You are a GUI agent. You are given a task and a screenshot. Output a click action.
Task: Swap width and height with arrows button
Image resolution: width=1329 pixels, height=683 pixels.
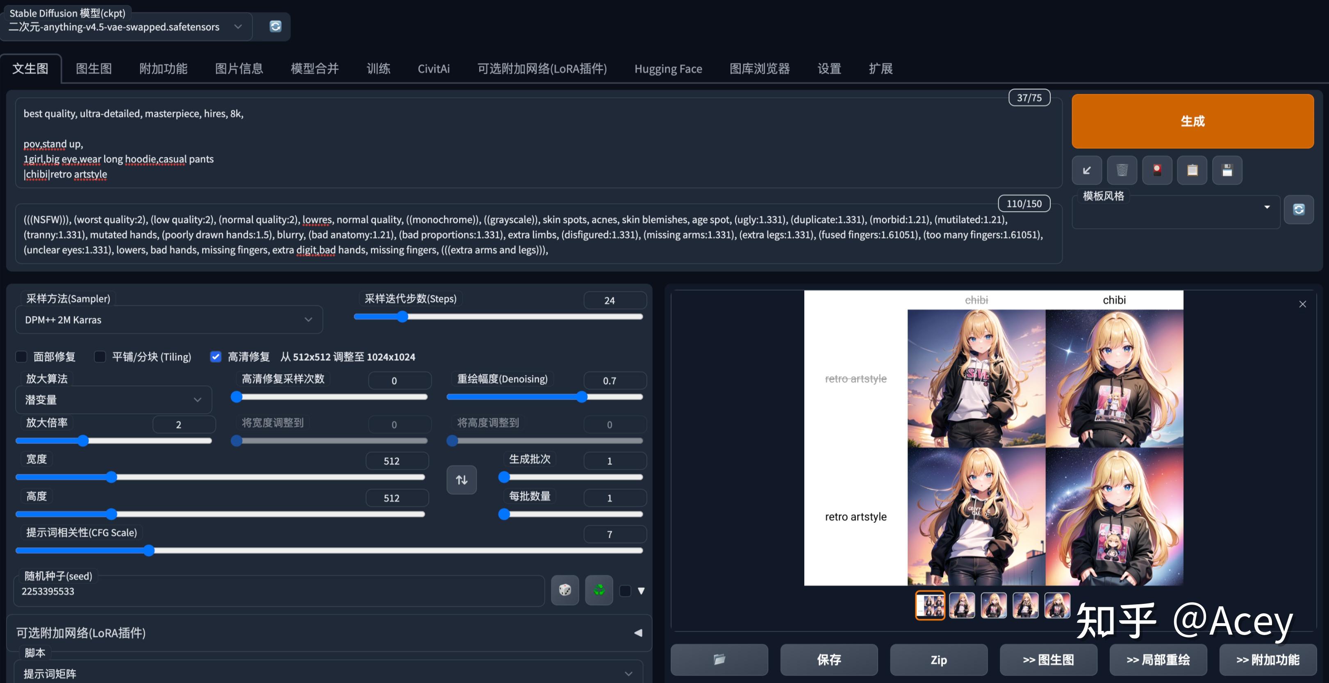pos(461,480)
